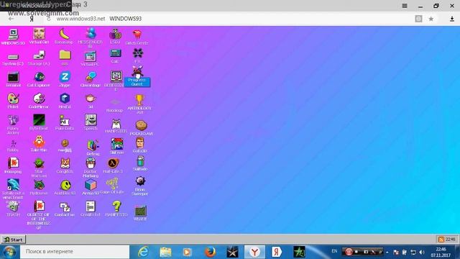
Task: Open the Oldest GIF of the internet file
Action: pos(39,206)
